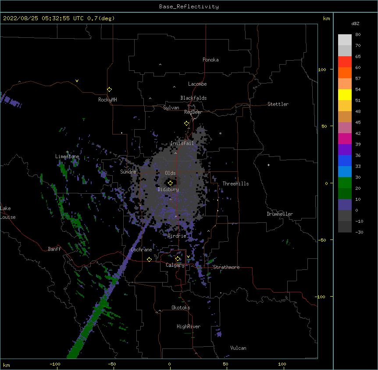
Task: Select the Stettler city label
Action: point(278,104)
